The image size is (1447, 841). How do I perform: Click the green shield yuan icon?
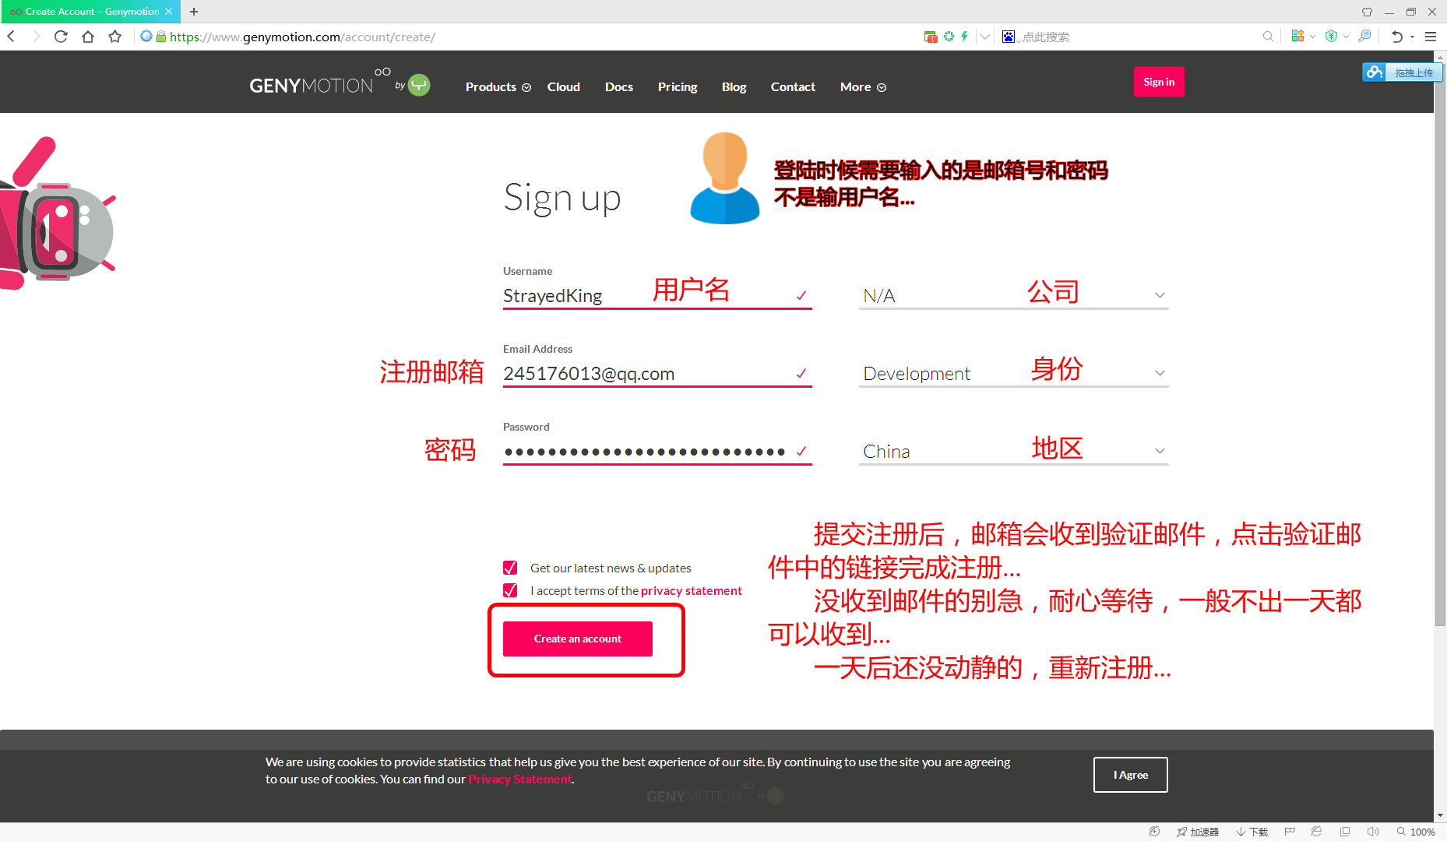point(1331,36)
